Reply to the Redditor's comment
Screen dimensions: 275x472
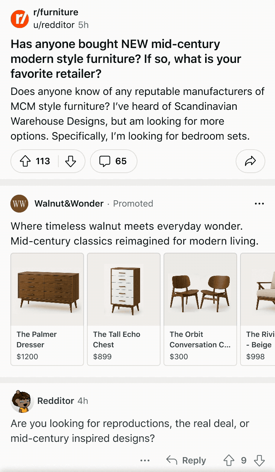pos(186,460)
